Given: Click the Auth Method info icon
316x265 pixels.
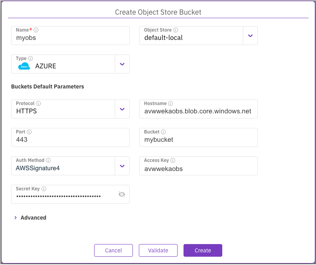Looking at the screenshot, I should (x=48, y=160).
